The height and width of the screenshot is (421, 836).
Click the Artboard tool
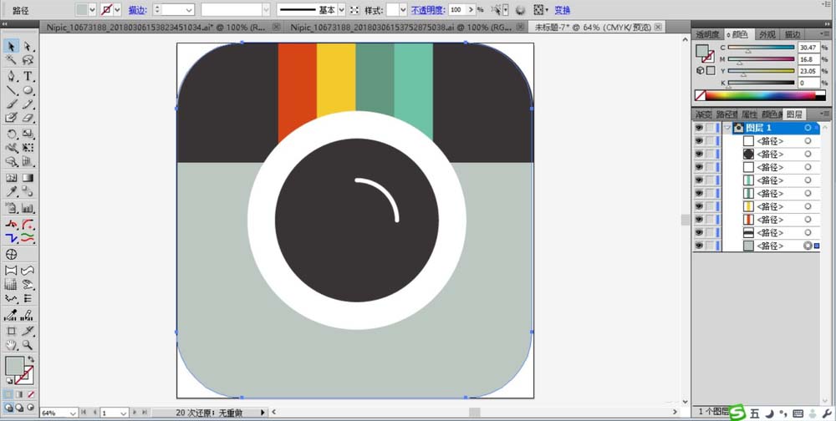(x=12, y=331)
